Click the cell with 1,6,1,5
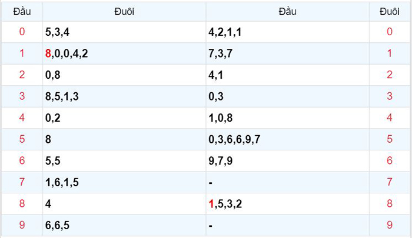412x238 pixels. click(124, 182)
